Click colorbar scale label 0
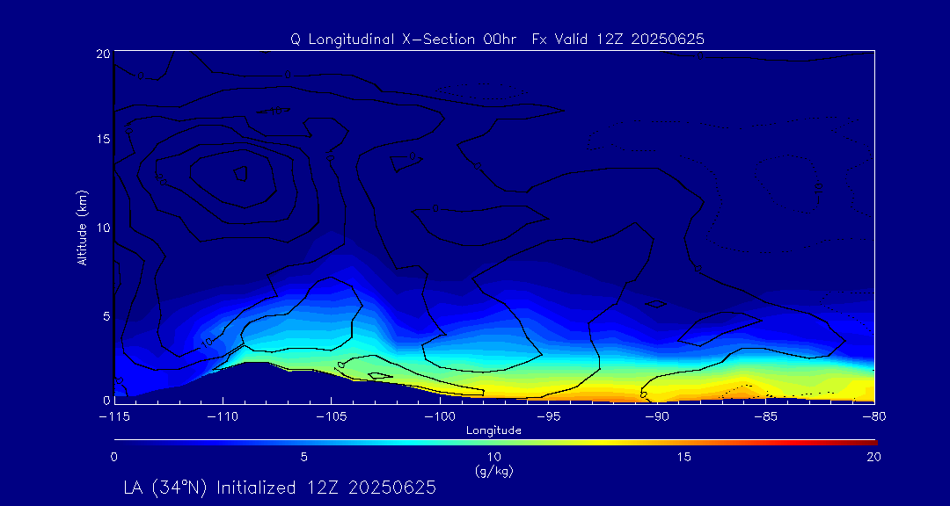This screenshot has width=950, height=506. pos(114,458)
